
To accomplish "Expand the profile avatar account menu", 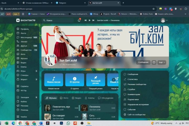I will (164, 20).
